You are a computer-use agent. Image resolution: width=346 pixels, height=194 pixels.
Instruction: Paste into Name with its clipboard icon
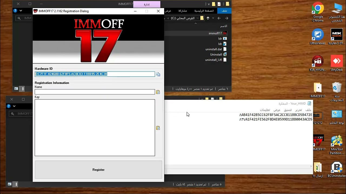pyautogui.click(x=158, y=92)
